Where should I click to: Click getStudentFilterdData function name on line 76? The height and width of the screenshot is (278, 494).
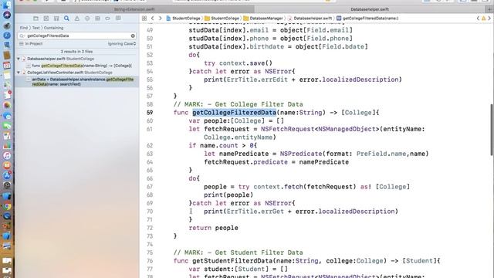coord(232,261)
